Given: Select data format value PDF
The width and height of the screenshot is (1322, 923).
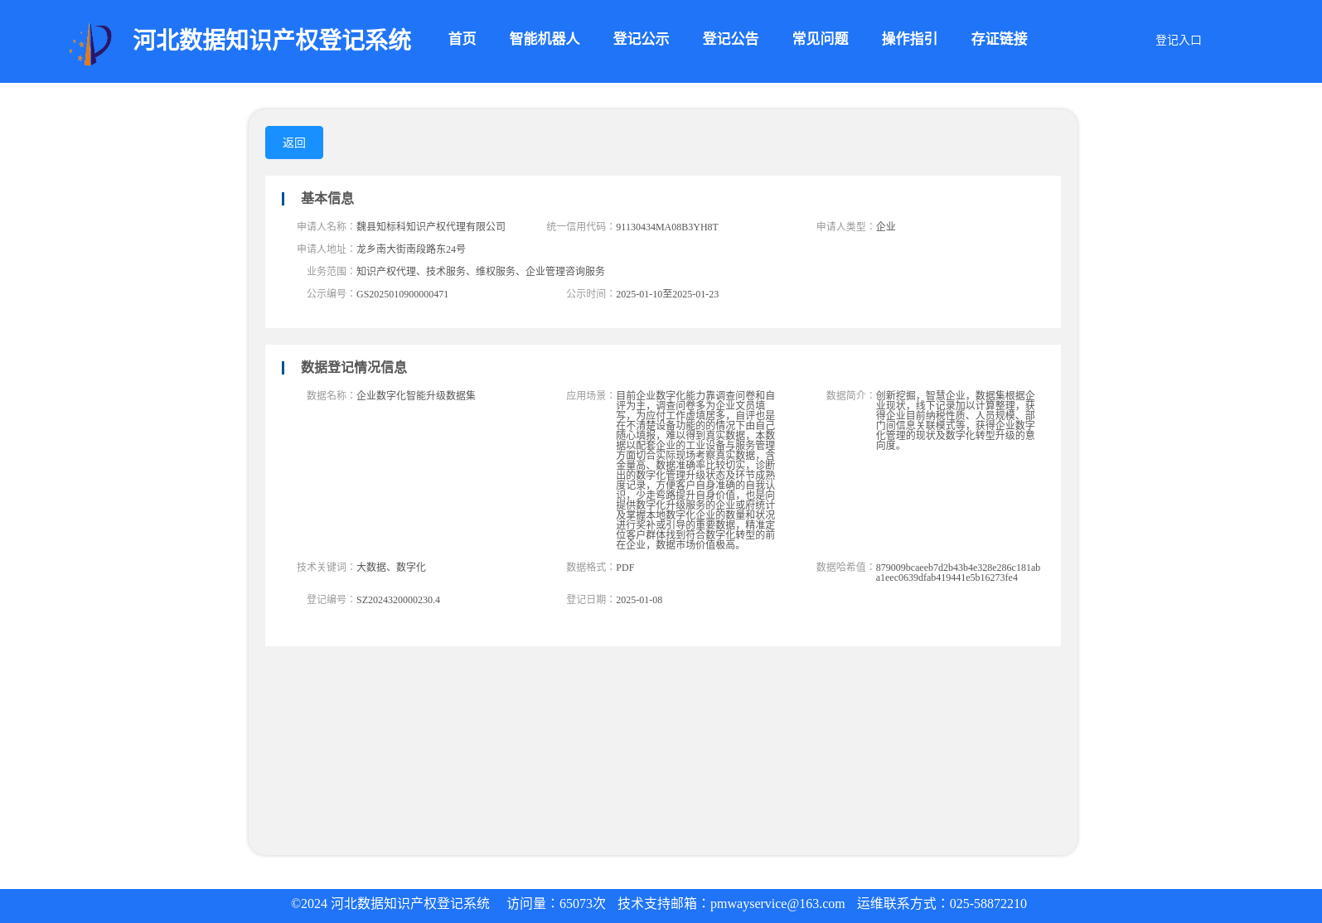Looking at the screenshot, I should [625, 568].
